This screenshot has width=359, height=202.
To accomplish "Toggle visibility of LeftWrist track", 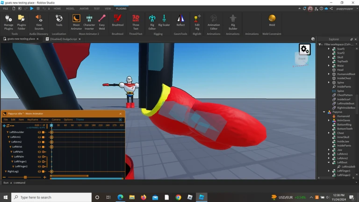I will (39, 147).
